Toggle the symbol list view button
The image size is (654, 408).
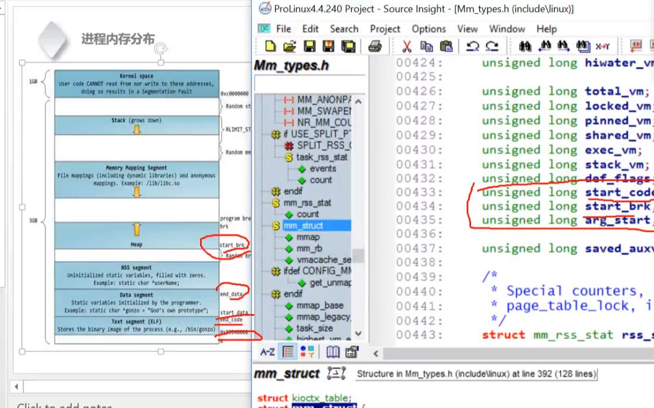coord(287,352)
